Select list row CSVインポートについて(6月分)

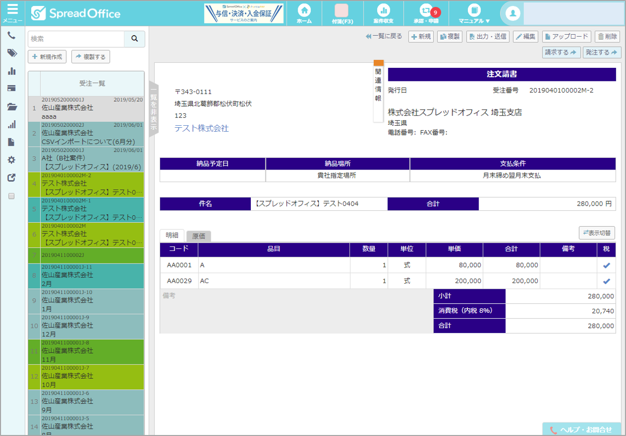coord(86,134)
